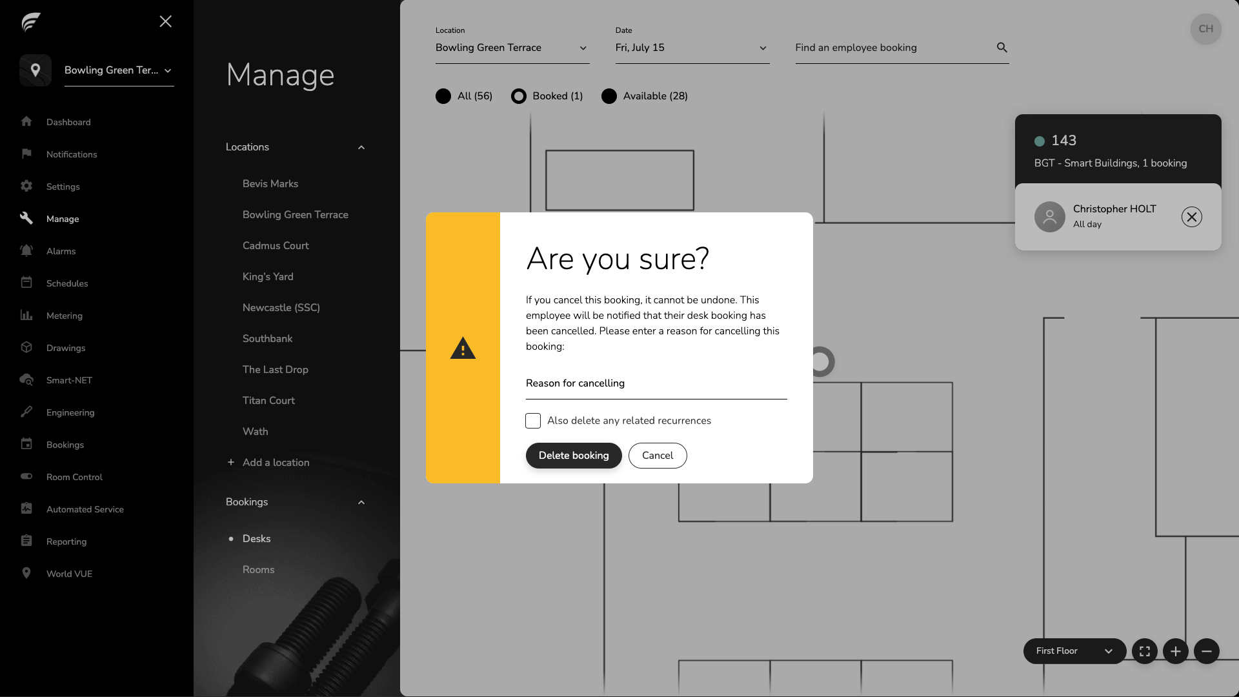Focus Find an employee booking search field
1239x697 pixels.
click(902, 48)
